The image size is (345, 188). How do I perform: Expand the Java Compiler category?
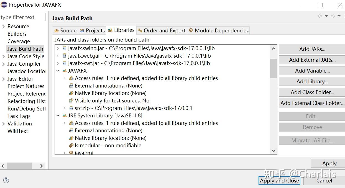(3, 64)
